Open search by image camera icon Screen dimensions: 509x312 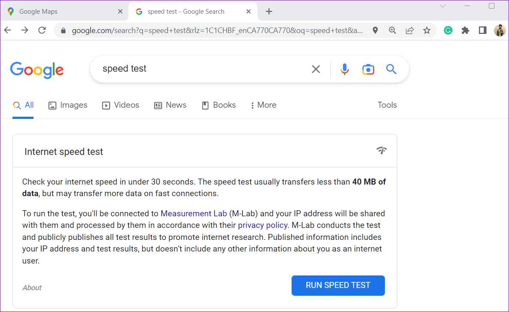coord(368,69)
